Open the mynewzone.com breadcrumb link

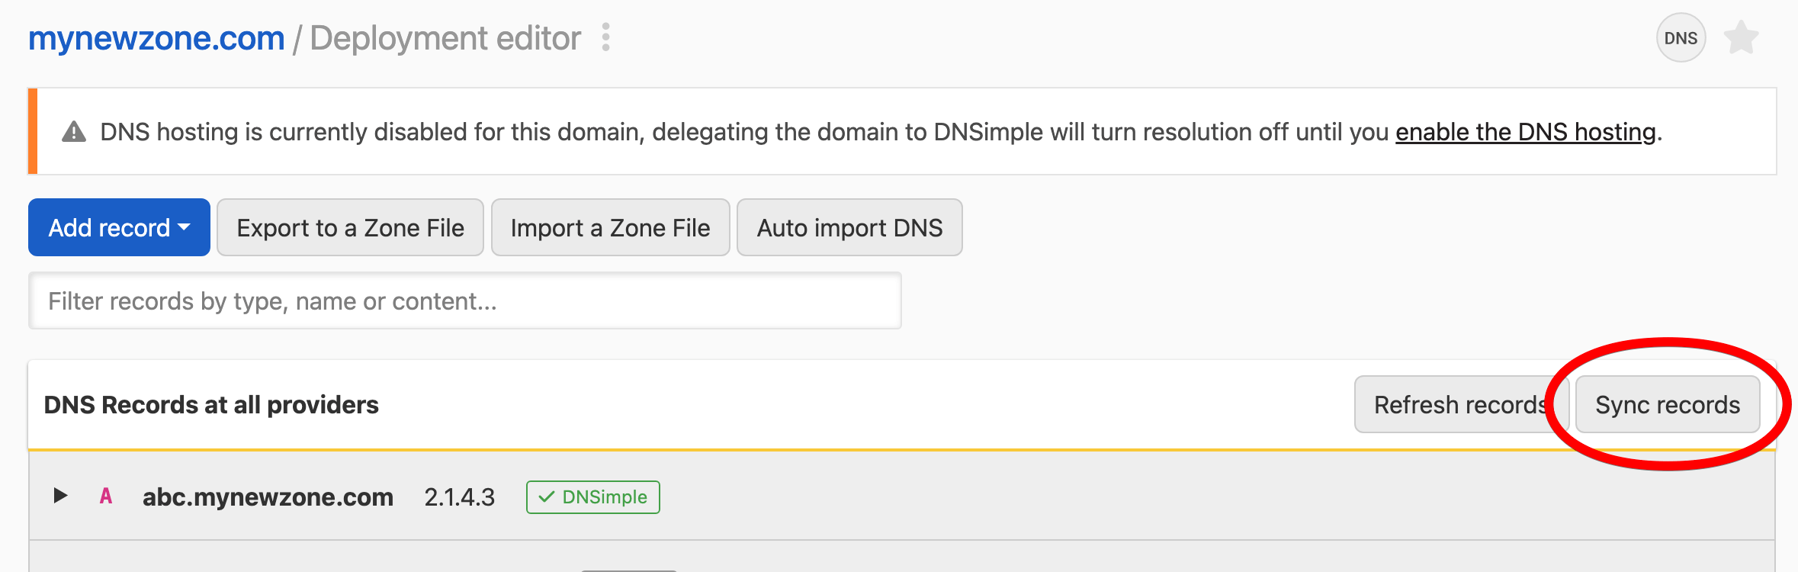point(156,38)
